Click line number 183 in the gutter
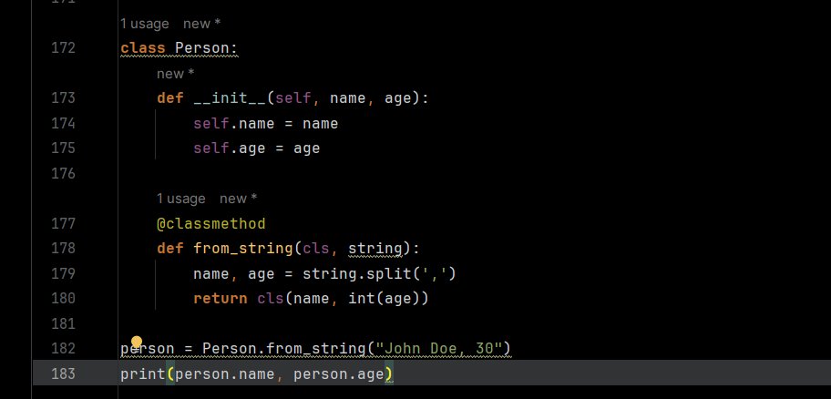This screenshot has height=399, width=831. click(x=63, y=373)
